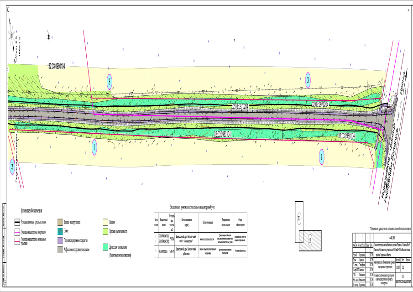Click the purple 'Грунтовое дорожное покрытие' swatch

click(x=60, y=241)
